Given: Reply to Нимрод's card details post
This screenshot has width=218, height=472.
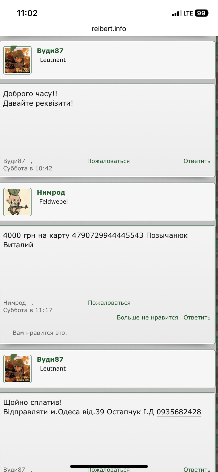Looking at the screenshot, I should (197, 317).
